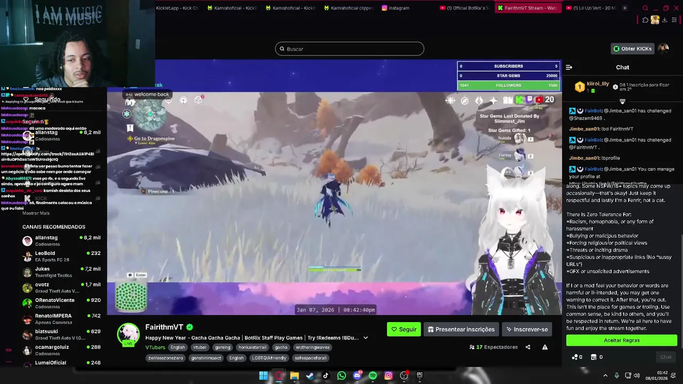
Task: Open ORenatoVicente recommended channel
Action: 61,303
